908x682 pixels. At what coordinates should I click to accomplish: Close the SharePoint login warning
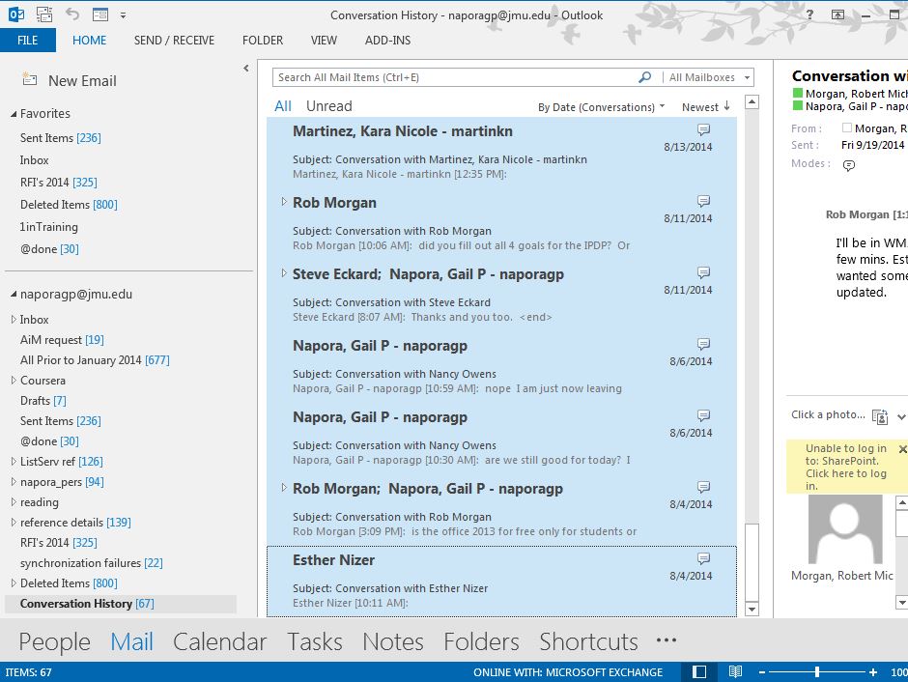(x=902, y=449)
